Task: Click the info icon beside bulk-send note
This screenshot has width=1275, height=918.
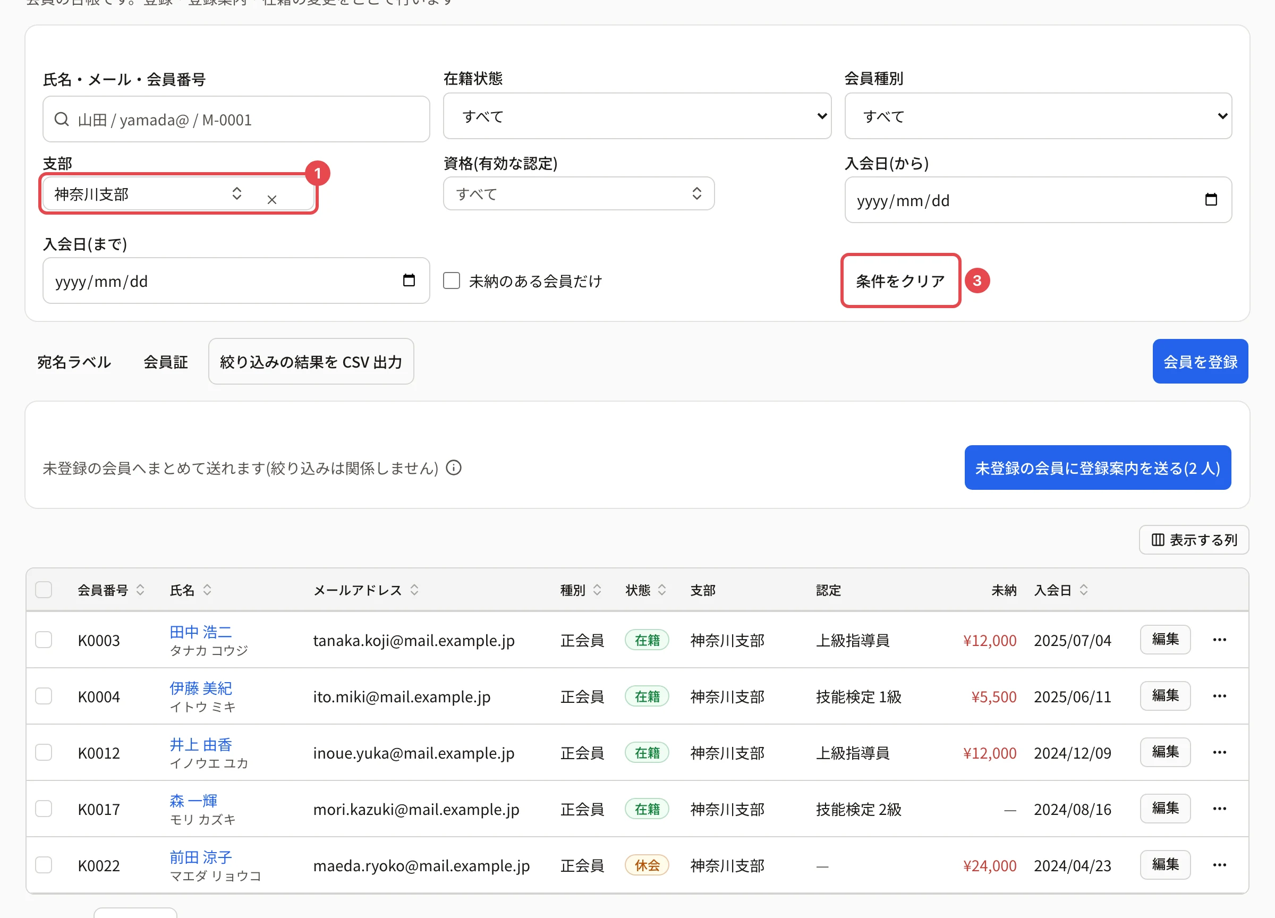Action: [454, 467]
